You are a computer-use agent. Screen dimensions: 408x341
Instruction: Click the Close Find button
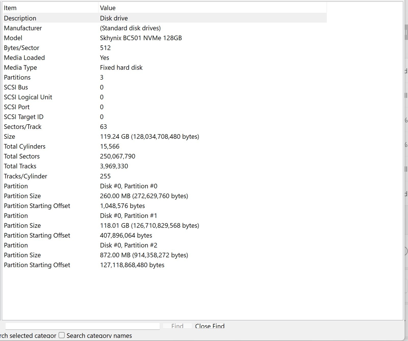click(210, 326)
